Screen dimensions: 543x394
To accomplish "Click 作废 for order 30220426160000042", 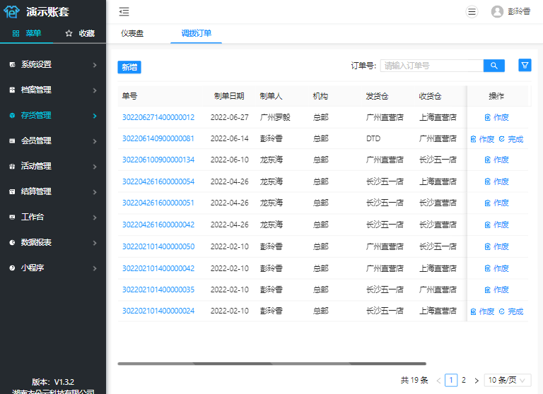I will pyautogui.click(x=496, y=225).
